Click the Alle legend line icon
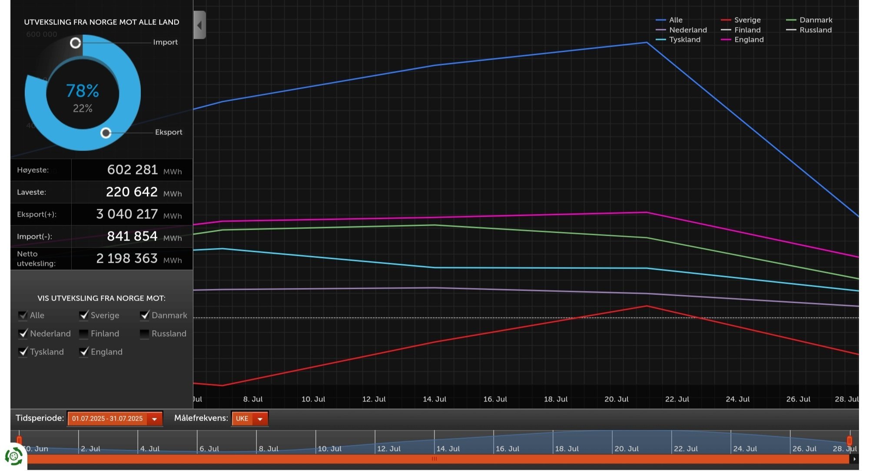Image resolution: width=869 pixels, height=471 pixels. coord(660,20)
